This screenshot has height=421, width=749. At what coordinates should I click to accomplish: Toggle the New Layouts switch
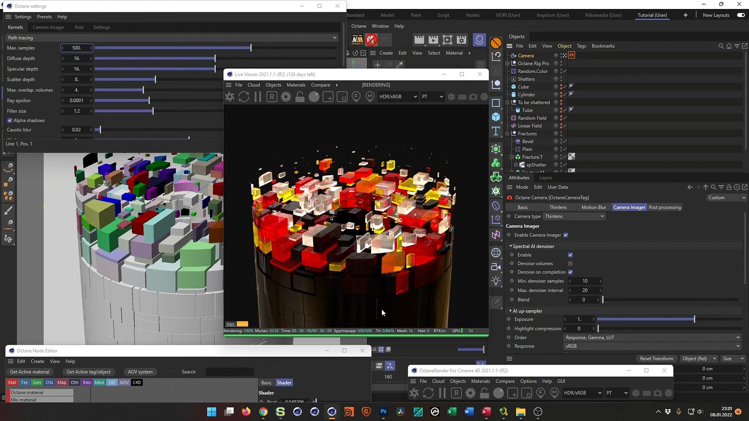[741, 15]
